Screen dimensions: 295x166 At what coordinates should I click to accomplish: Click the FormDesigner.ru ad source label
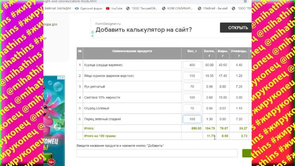click(108, 24)
